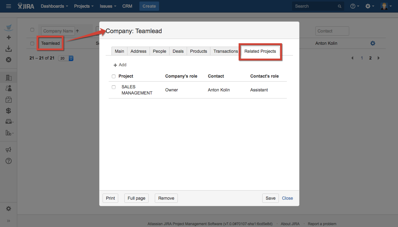This screenshot has width=398, height=227.
Task: Open the Dashboards dropdown menu
Action: coord(54,6)
